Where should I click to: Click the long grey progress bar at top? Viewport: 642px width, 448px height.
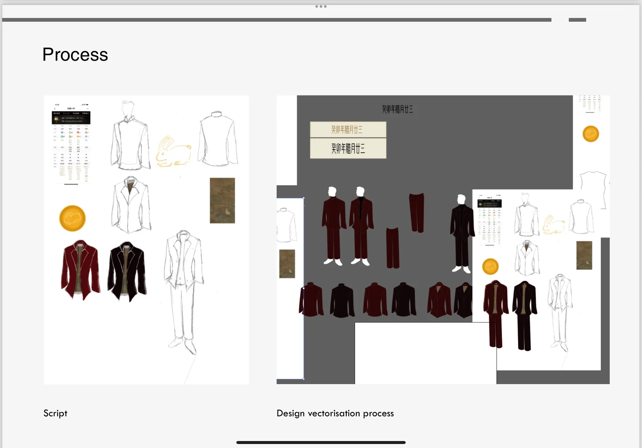pyautogui.click(x=277, y=20)
